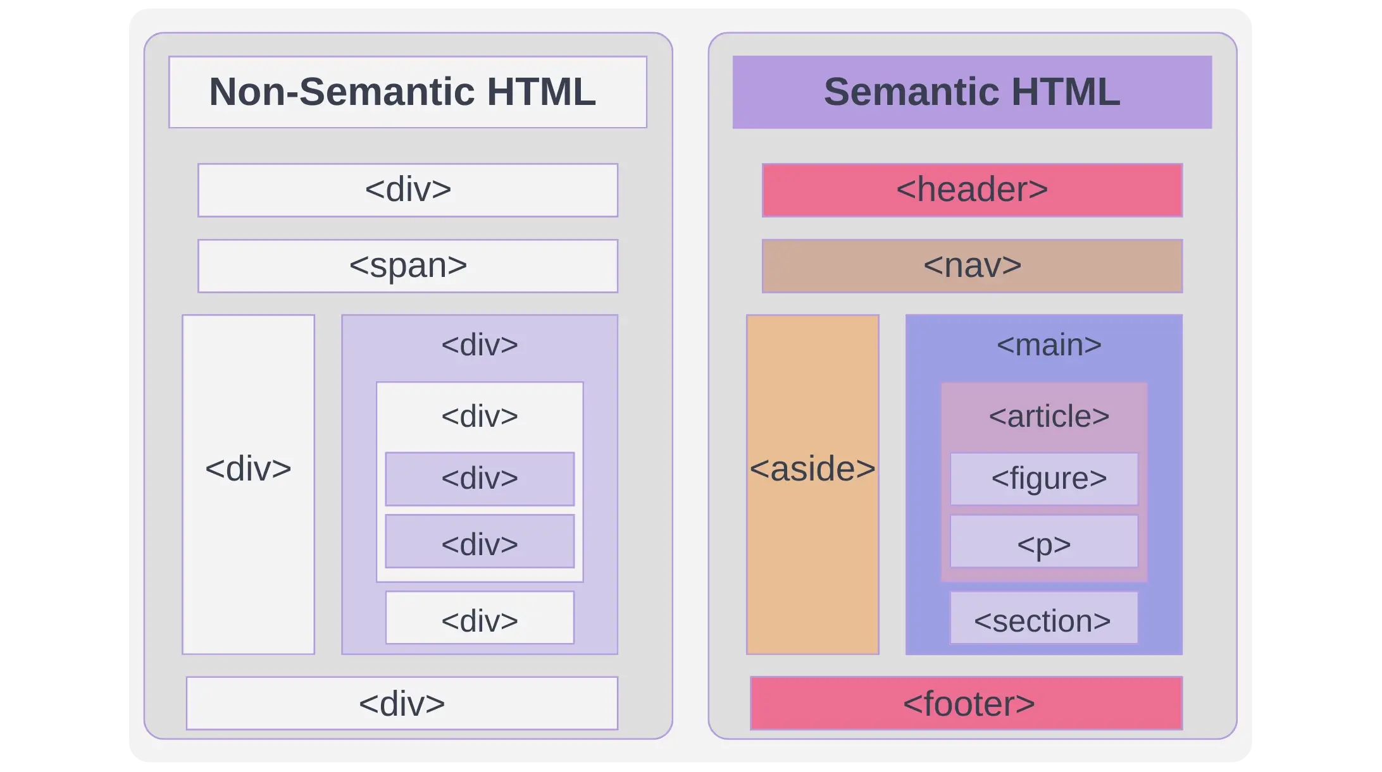The image size is (1382, 772).
Task: Select the topmost <div> under Non-Semantic HTML
Action: [408, 190]
